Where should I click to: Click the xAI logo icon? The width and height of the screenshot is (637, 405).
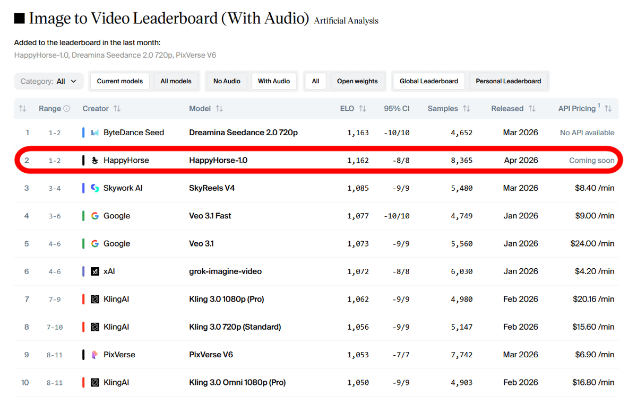95,271
